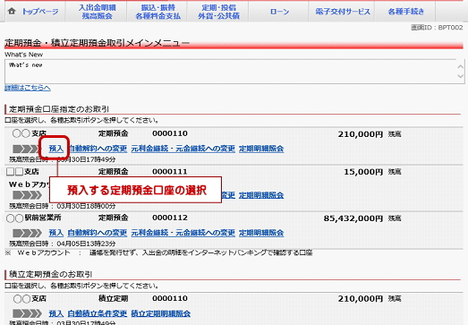Open the 入出金明細 残高照会 tab
This screenshot has height=325, width=468.
[x=97, y=12]
